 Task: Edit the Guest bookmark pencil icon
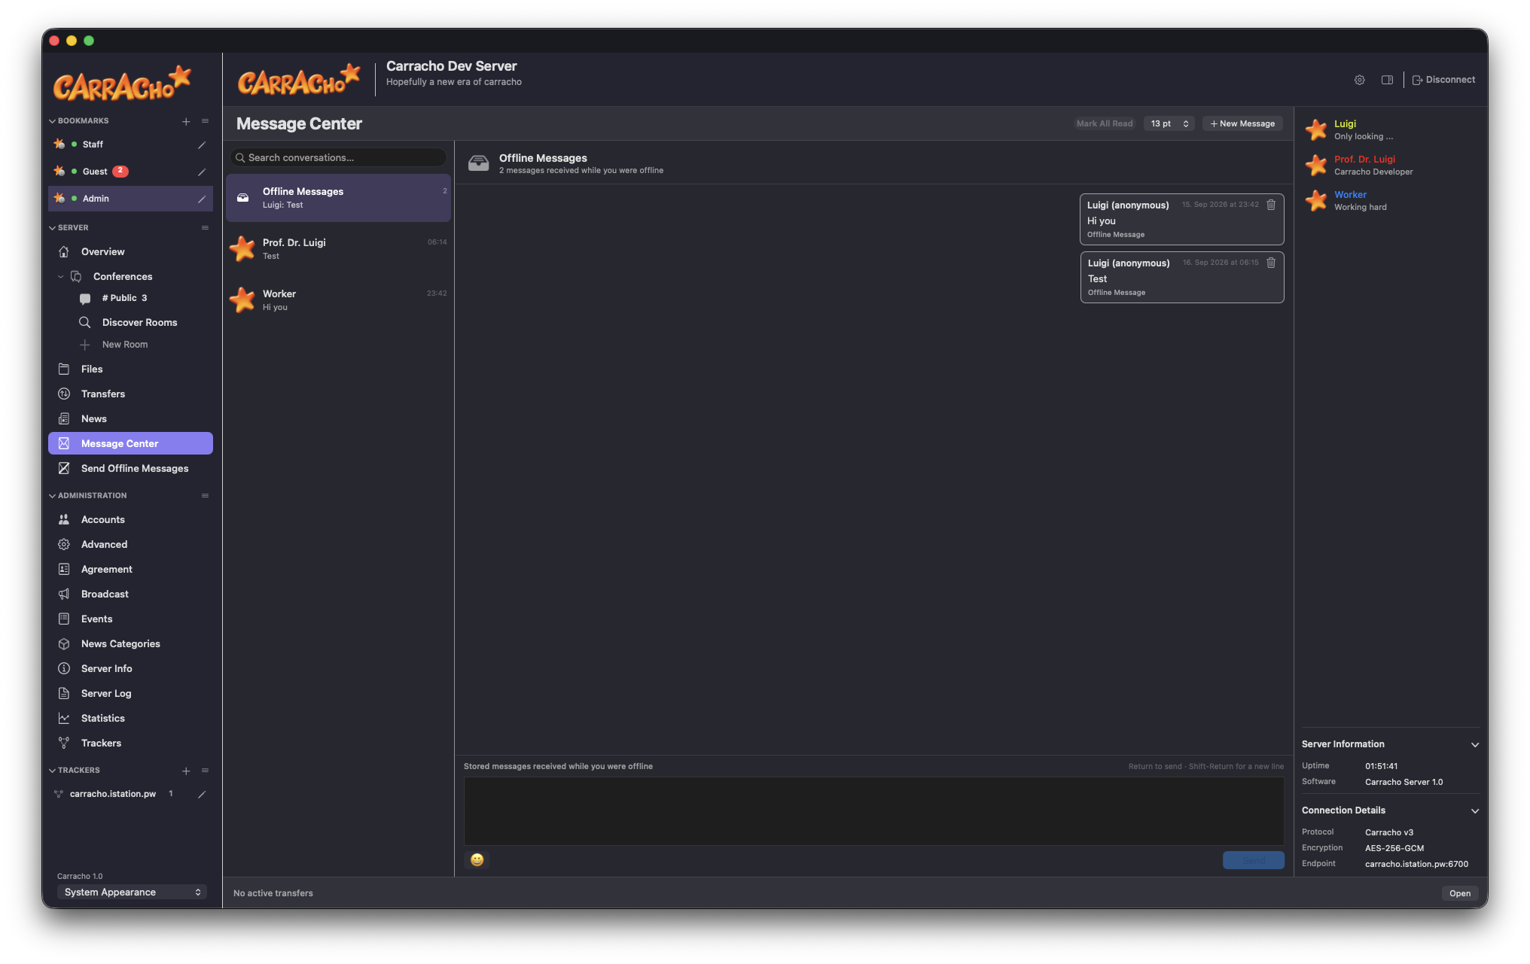click(x=202, y=172)
